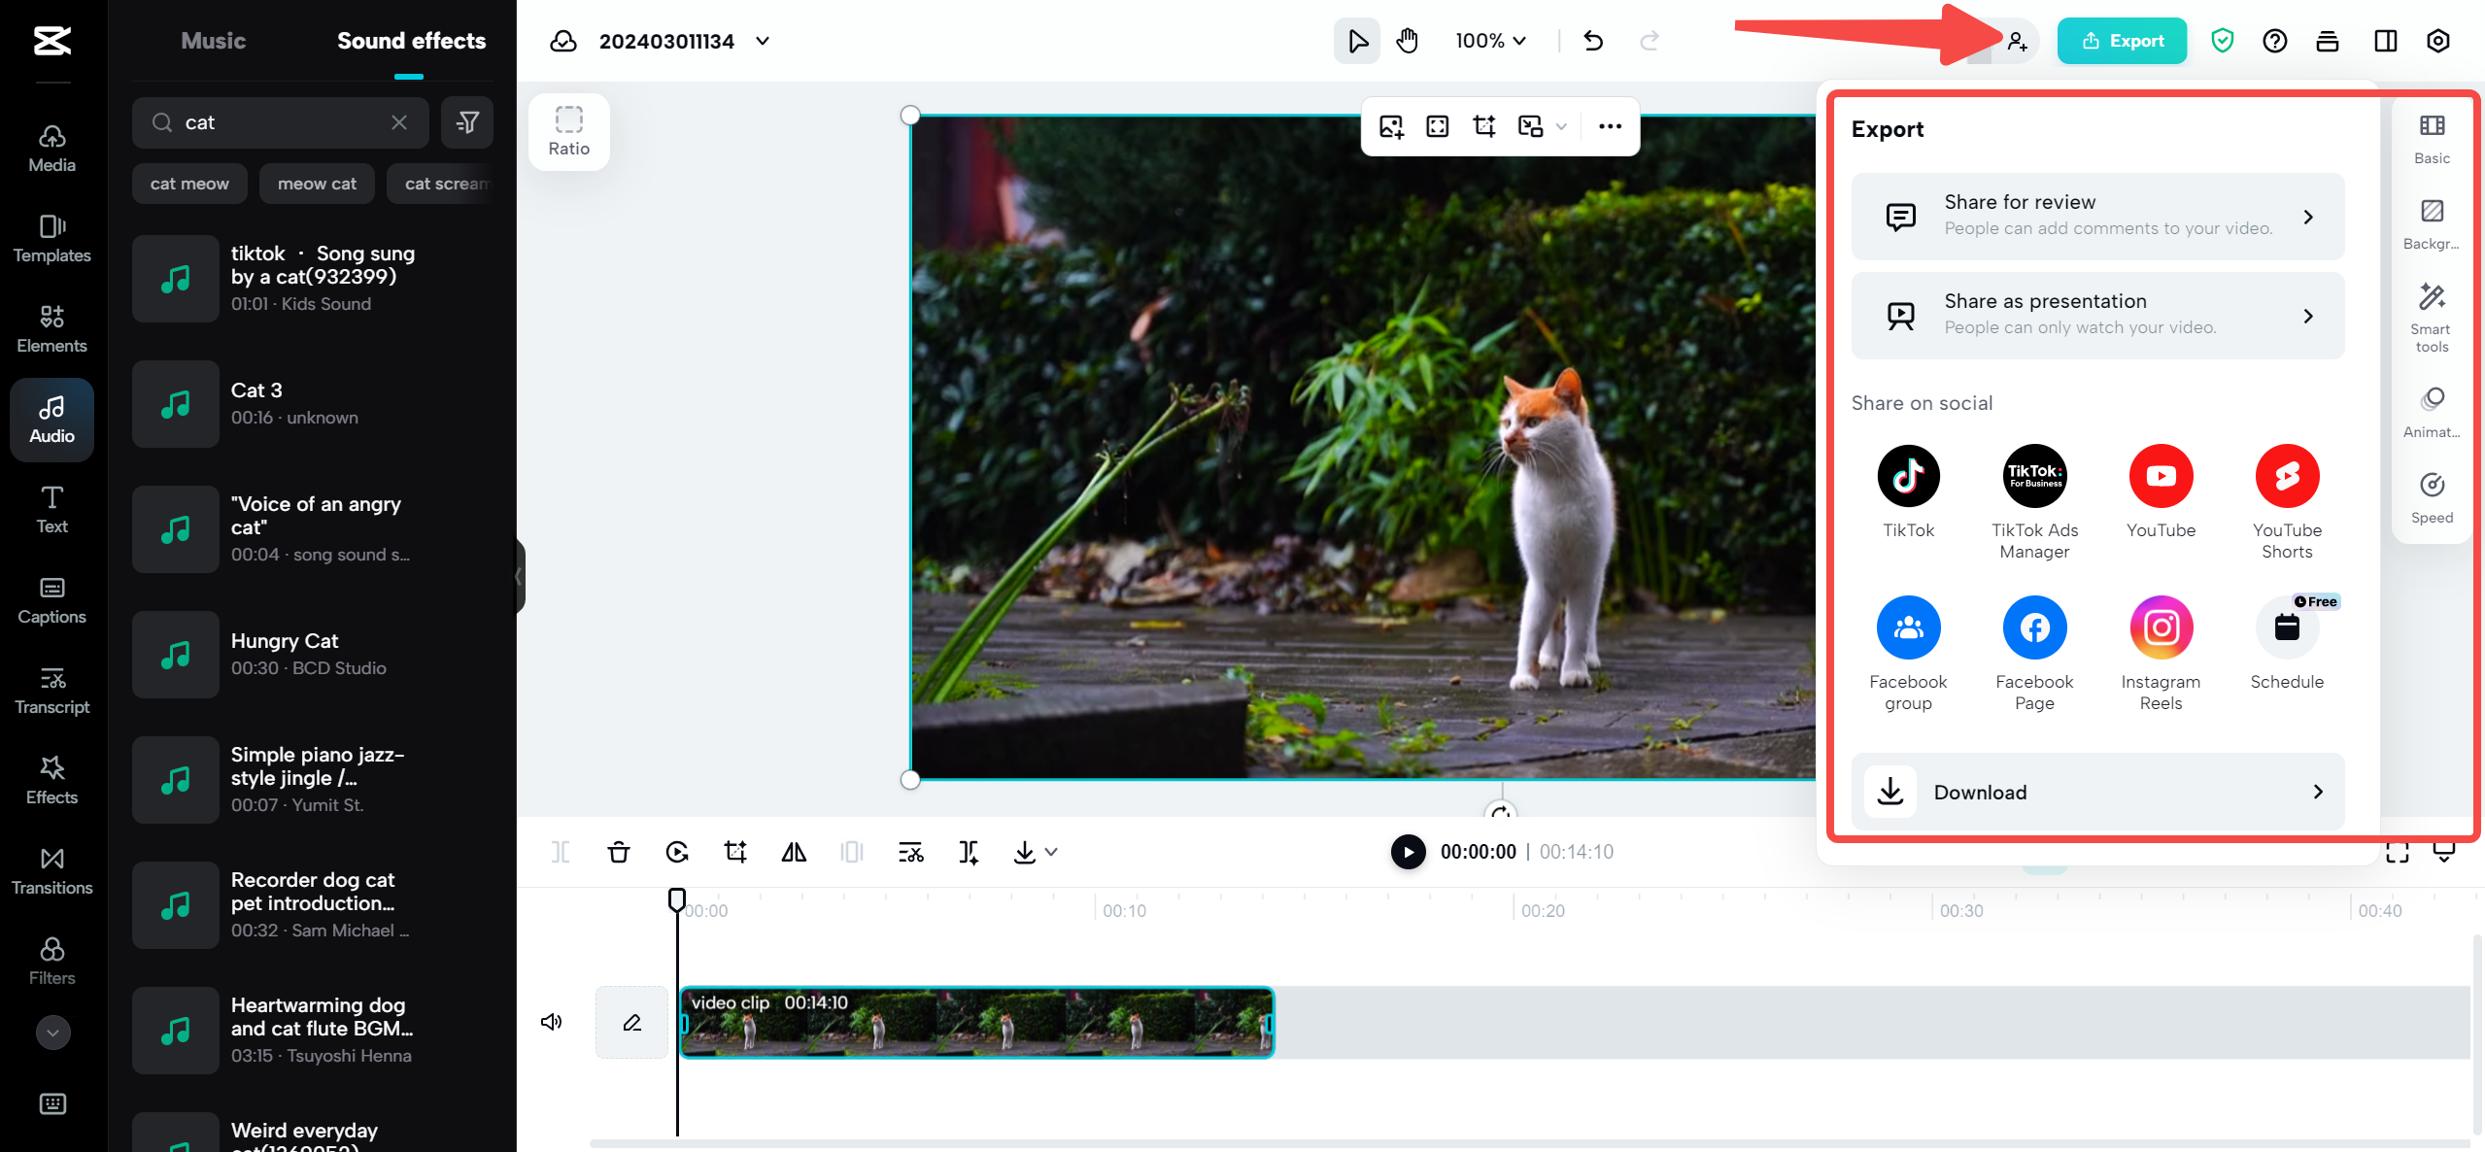This screenshot has height=1152, width=2485.
Task: Select the pointer selection tool
Action: point(1357,41)
